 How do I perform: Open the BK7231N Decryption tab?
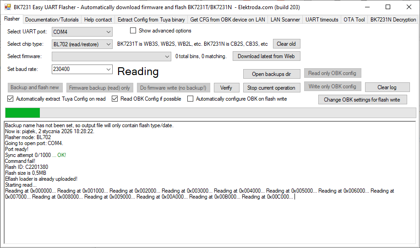(x=393, y=20)
